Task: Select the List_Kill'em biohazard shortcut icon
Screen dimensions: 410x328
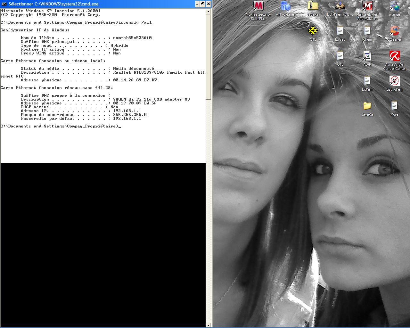Action: click(394, 81)
